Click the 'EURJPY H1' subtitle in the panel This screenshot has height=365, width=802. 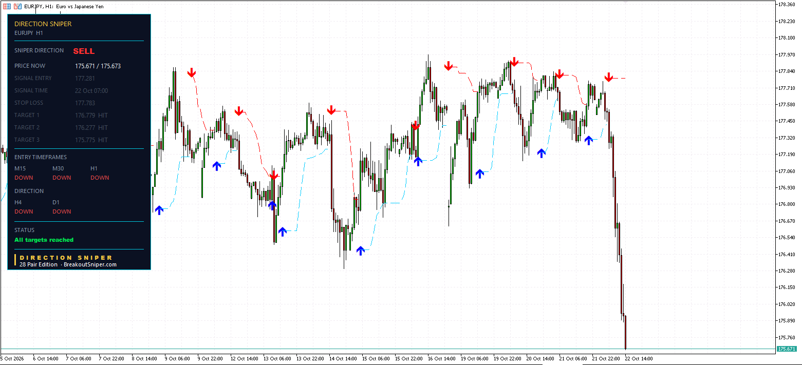(29, 33)
